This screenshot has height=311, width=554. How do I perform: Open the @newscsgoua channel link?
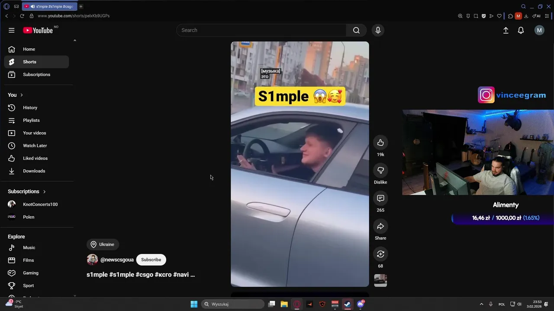(117, 260)
